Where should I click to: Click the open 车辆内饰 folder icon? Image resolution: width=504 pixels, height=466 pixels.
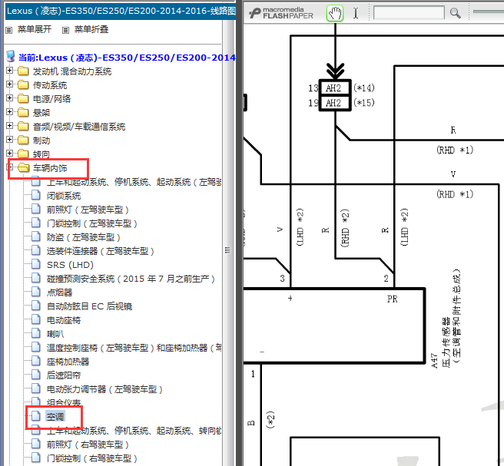pyautogui.click(x=24, y=167)
